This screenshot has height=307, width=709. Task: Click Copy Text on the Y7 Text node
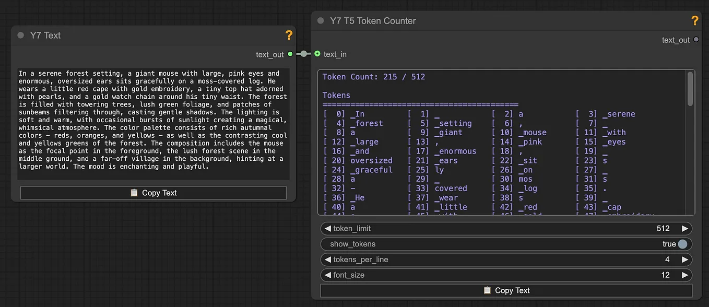(x=153, y=192)
